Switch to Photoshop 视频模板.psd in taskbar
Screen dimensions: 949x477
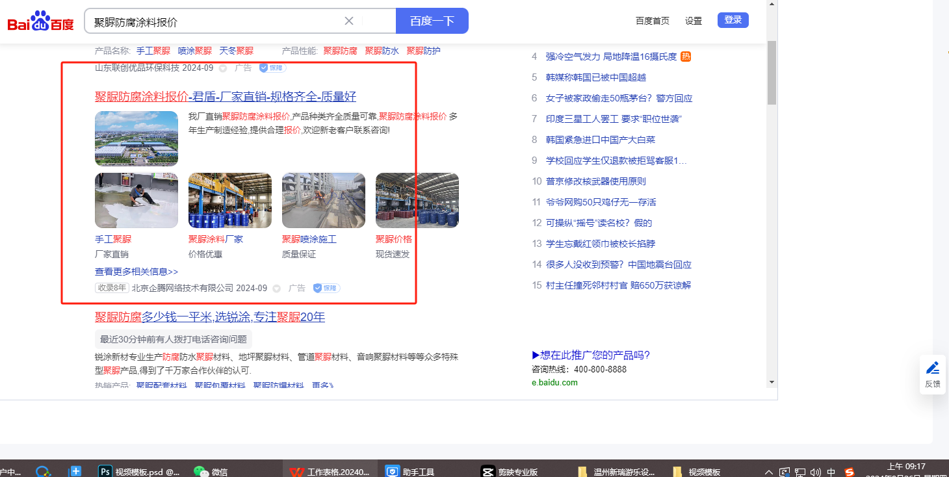coord(138,472)
